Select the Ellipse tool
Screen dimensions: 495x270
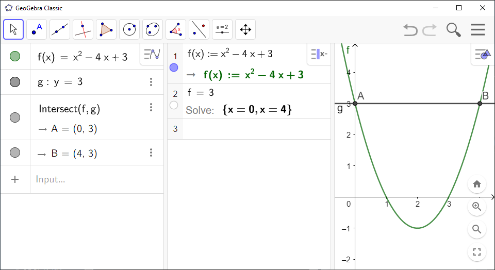pyautogui.click(x=153, y=29)
